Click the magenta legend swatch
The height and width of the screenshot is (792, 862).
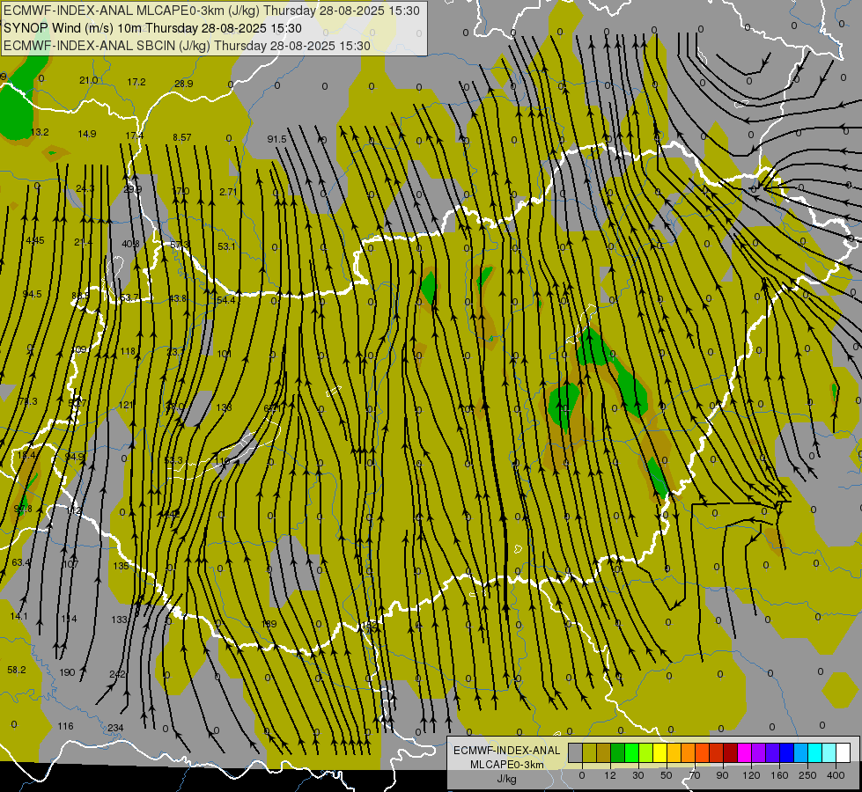745,753
